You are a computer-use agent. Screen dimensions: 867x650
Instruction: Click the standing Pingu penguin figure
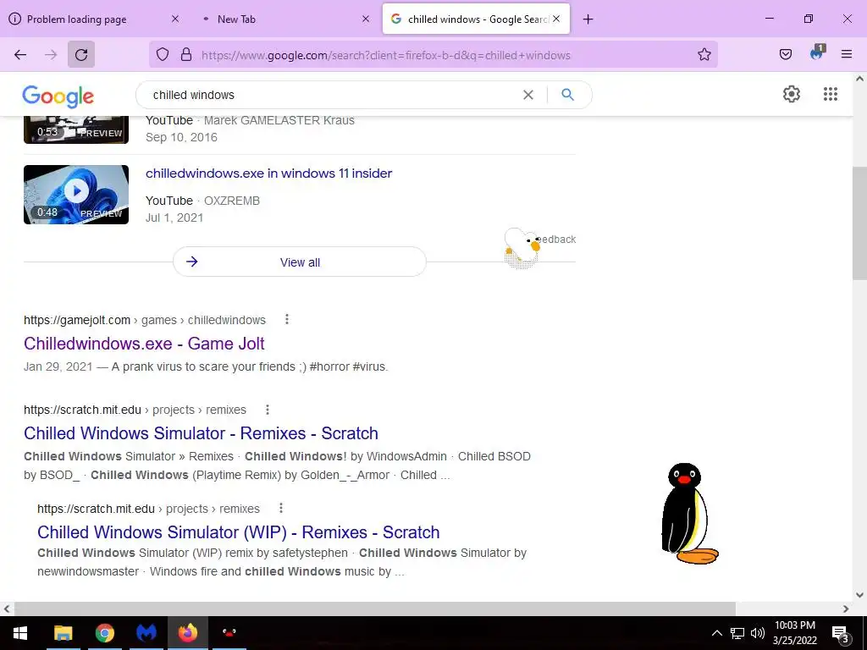(689, 514)
